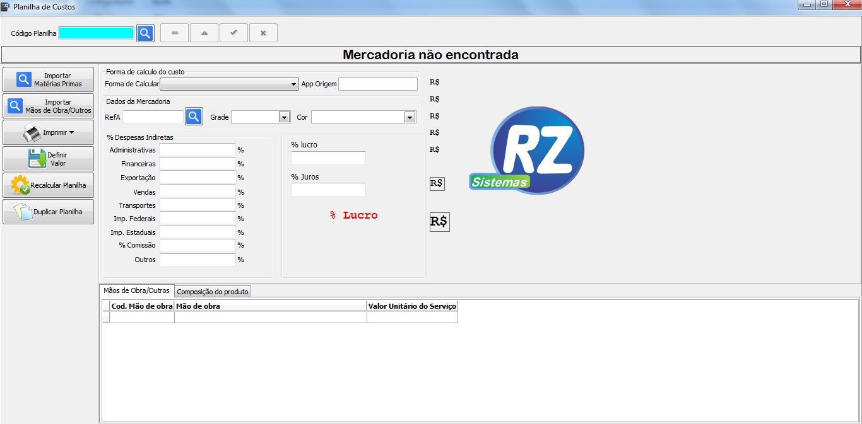Open the Imprimir print dropdown button

tap(49, 132)
